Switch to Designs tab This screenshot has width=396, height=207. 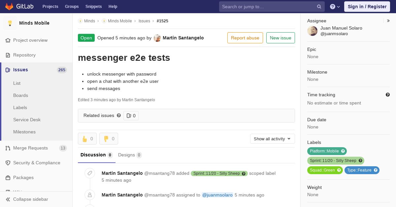130,155
